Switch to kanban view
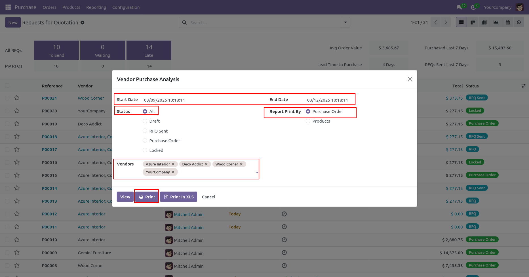Screen dimensions: 529x277 tap(473, 22)
